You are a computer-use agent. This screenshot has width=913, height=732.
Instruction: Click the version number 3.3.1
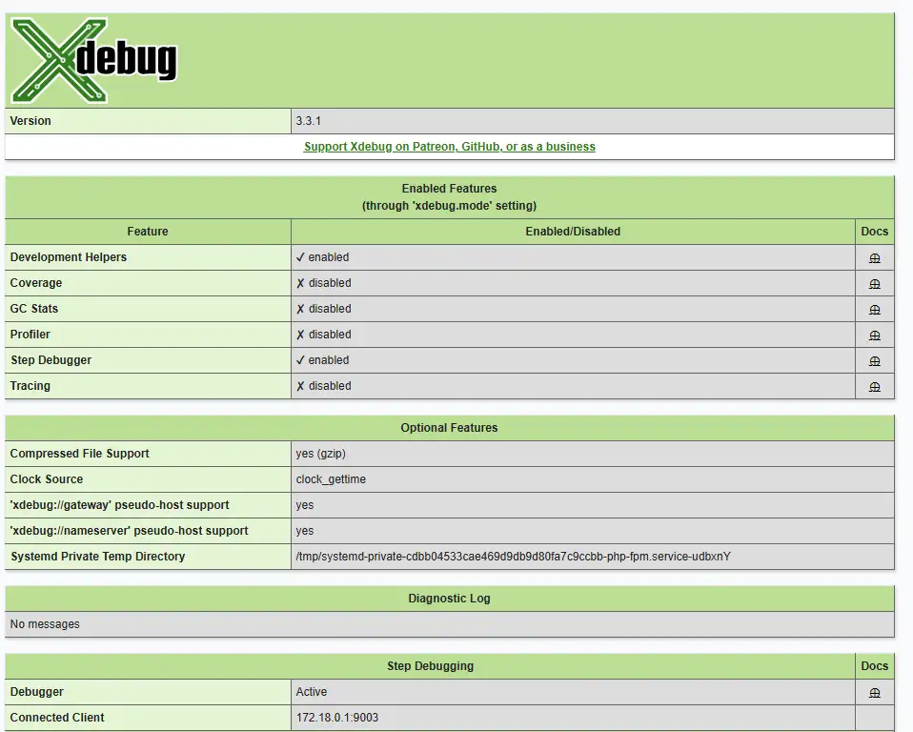click(309, 121)
